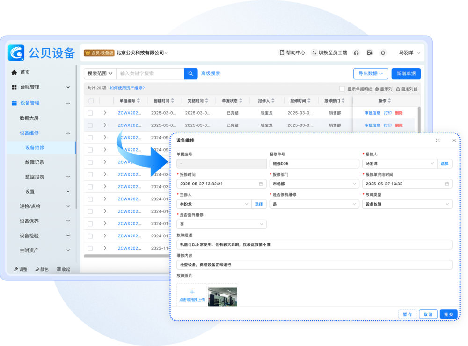Expand 台账管理 menu

pyautogui.click(x=41, y=87)
